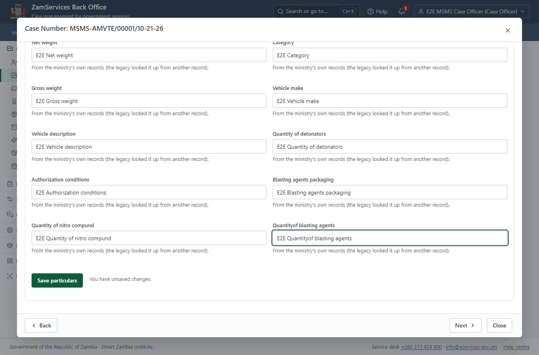
Task: Expand the E2E MSMS Case Officer user menu
Action: pos(472,11)
